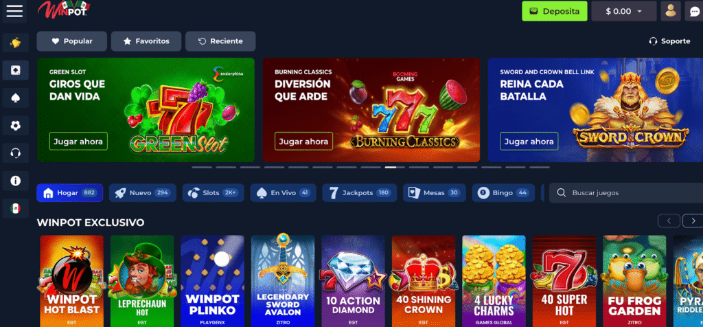Click the green Deposita button

(555, 11)
